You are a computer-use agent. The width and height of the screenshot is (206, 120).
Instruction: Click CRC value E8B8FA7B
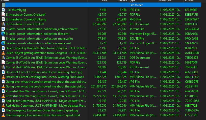pos(191,15)
